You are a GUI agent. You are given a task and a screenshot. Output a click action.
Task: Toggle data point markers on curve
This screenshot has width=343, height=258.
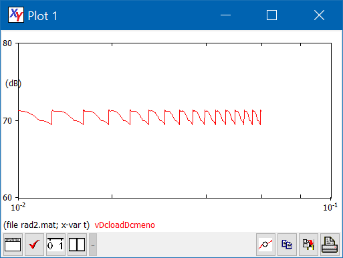click(x=265, y=245)
